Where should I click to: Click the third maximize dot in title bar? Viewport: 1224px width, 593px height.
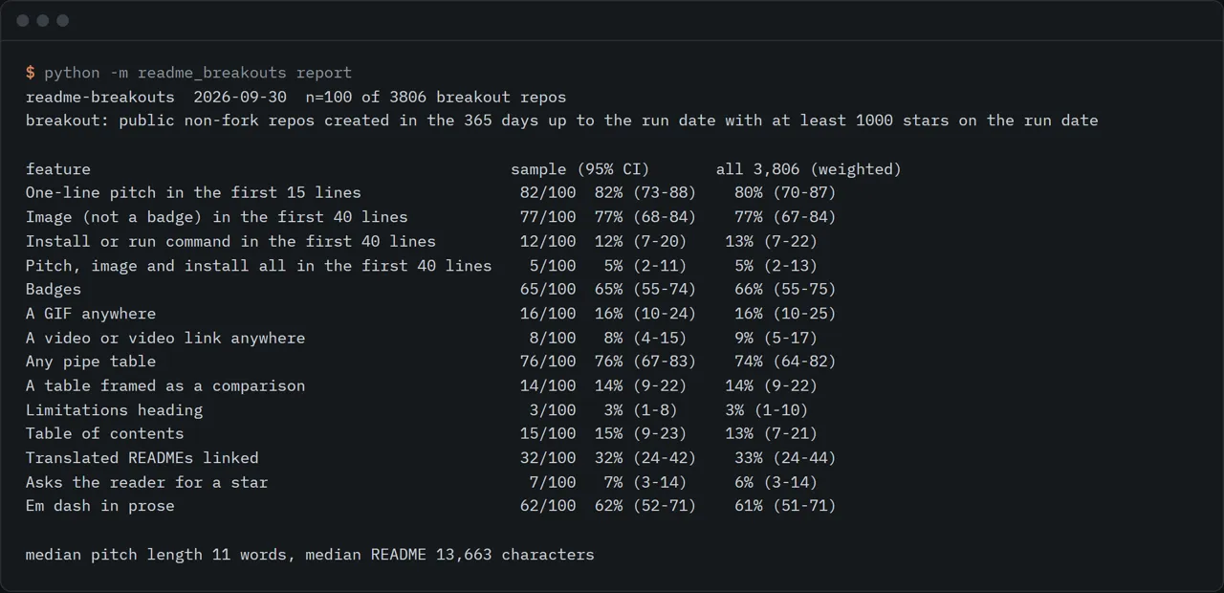point(63,20)
